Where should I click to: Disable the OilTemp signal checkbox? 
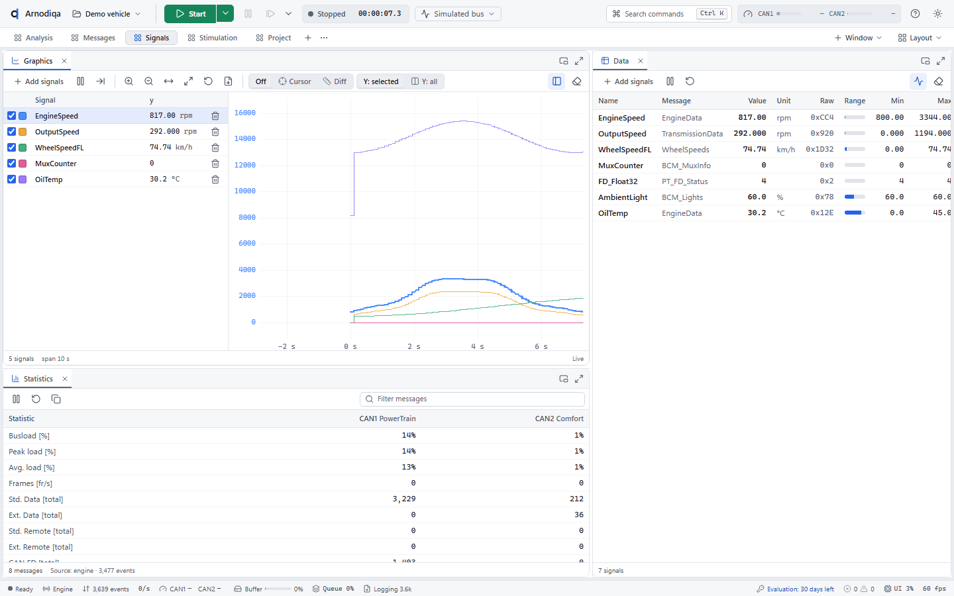click(12, 179)
